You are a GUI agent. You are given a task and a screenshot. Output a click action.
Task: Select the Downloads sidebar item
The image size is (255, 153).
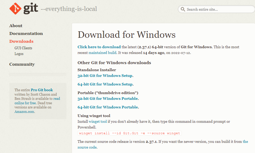(x=21, y=41)
